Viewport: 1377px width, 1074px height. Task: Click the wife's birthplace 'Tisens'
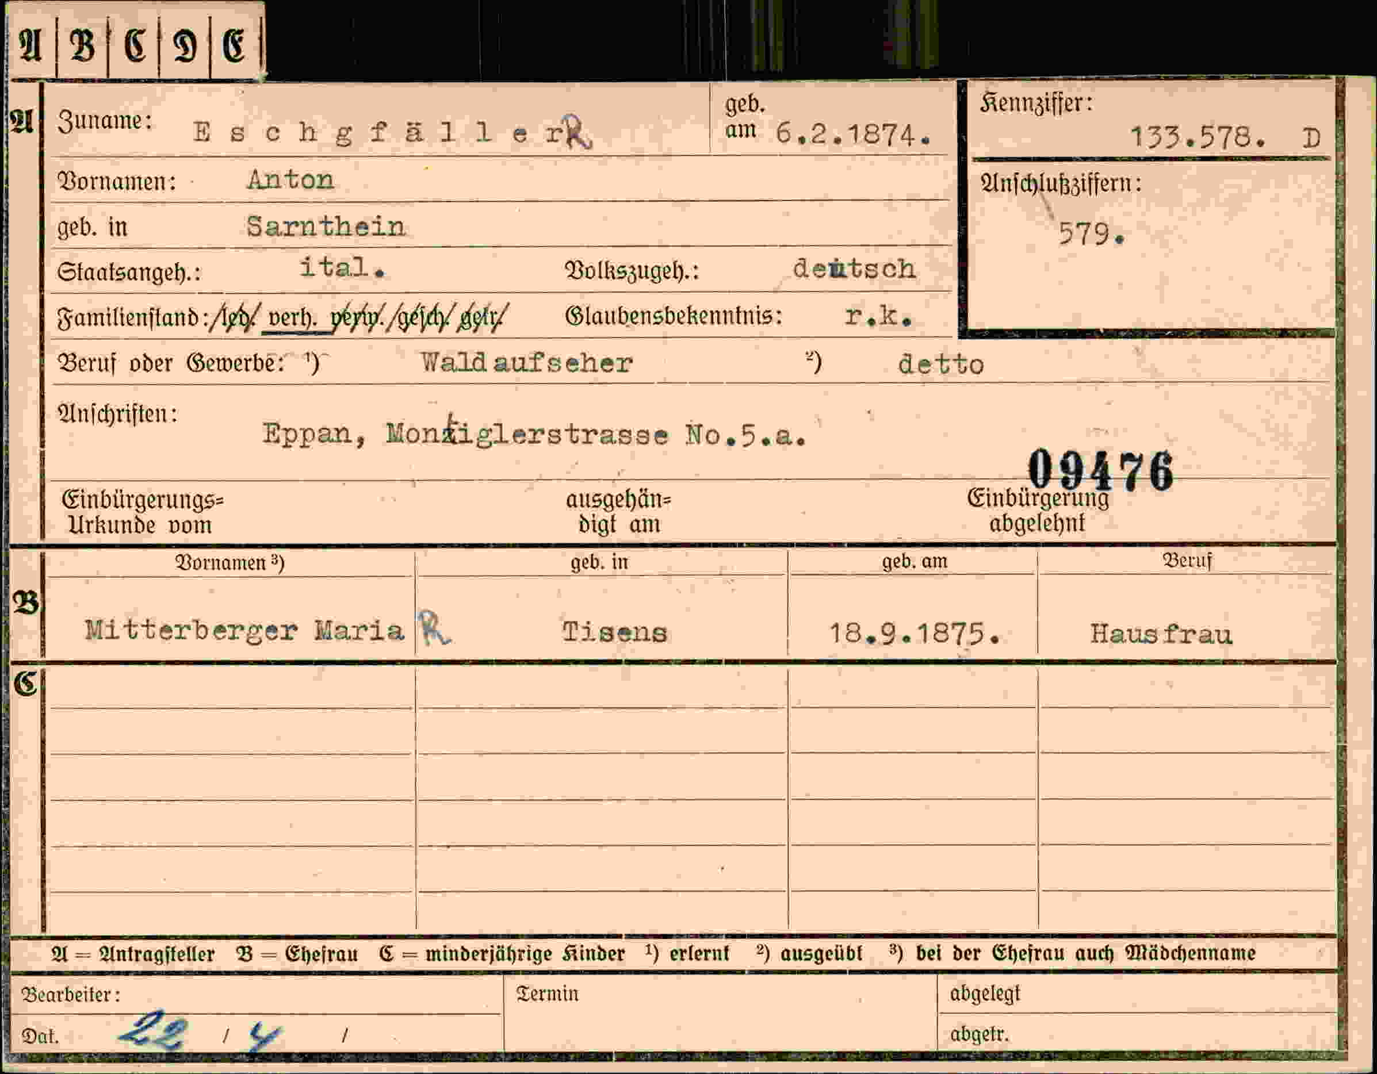pos(615,632)
